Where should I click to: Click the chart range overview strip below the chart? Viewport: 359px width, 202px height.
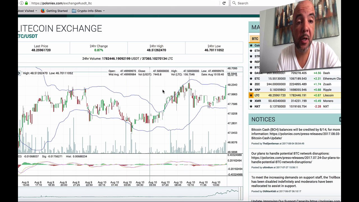pos(129,193)
